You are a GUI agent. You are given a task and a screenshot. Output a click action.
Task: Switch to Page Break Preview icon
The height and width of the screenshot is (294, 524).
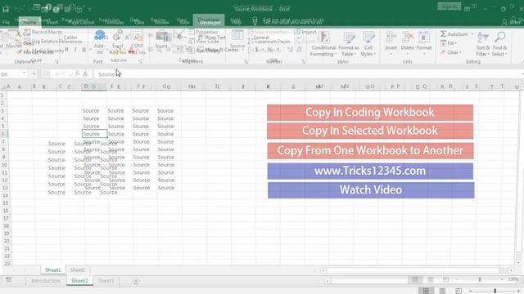click(458, 291)
